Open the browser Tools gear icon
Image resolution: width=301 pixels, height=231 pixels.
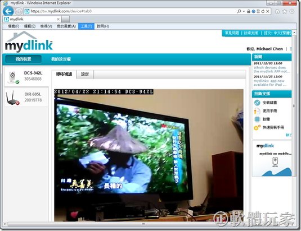click(x=292, y=11)
